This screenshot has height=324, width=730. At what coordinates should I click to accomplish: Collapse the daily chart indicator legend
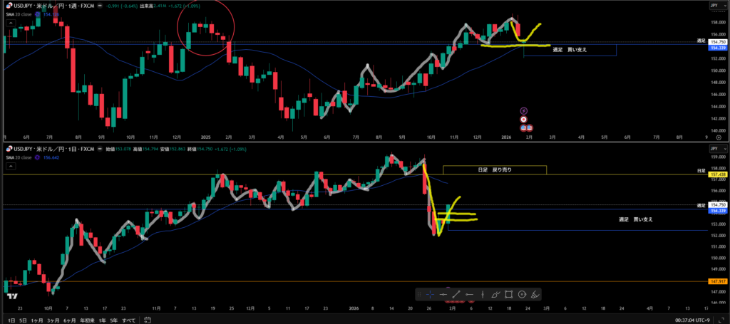point(10,166)
